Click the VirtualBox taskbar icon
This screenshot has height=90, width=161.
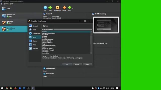[33, 88]
